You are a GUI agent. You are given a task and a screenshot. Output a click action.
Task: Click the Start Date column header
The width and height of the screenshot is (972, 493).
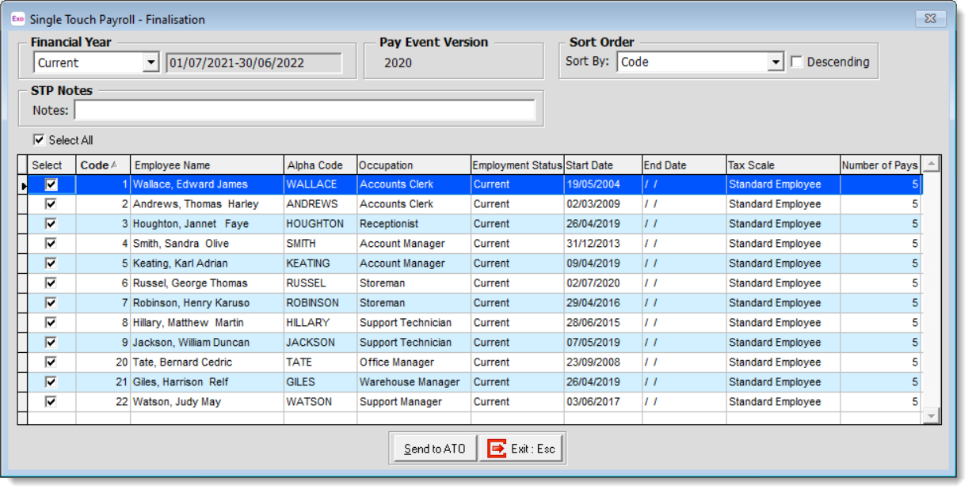[x=601, y=165]
